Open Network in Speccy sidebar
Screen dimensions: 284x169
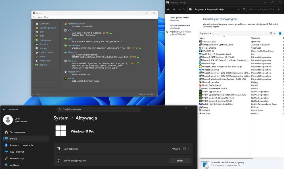[x=43, y=65]
